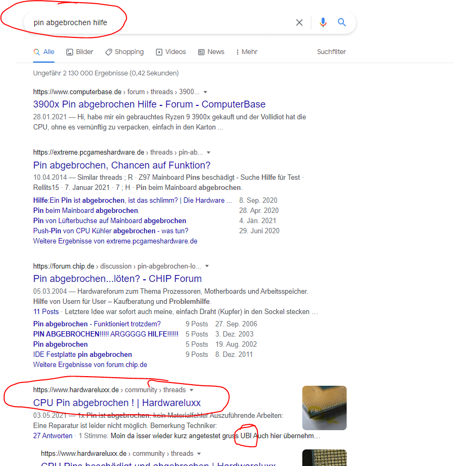Click the '11 Posts' link

(x=46, y=311)
